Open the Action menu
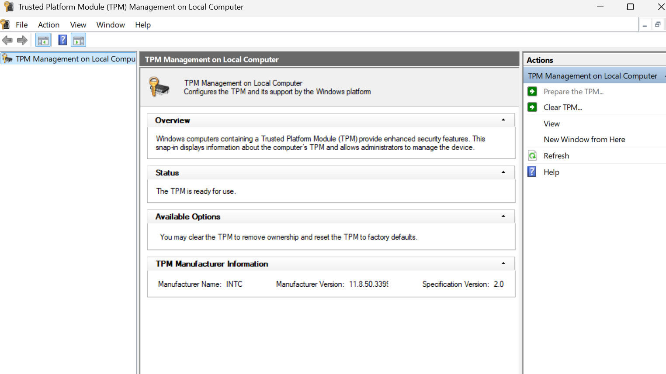Viewport: 666px width, 374px height. (49, 25)
